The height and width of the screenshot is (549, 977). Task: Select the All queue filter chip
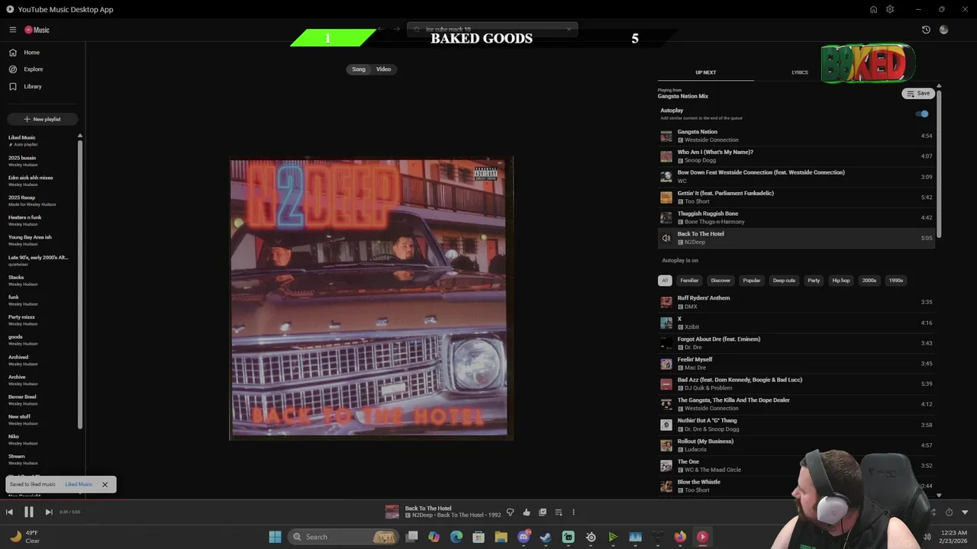(x=665, y=281)
